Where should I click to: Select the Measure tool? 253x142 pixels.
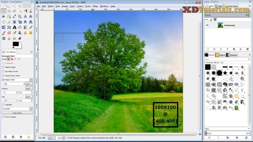coord(25,17)
